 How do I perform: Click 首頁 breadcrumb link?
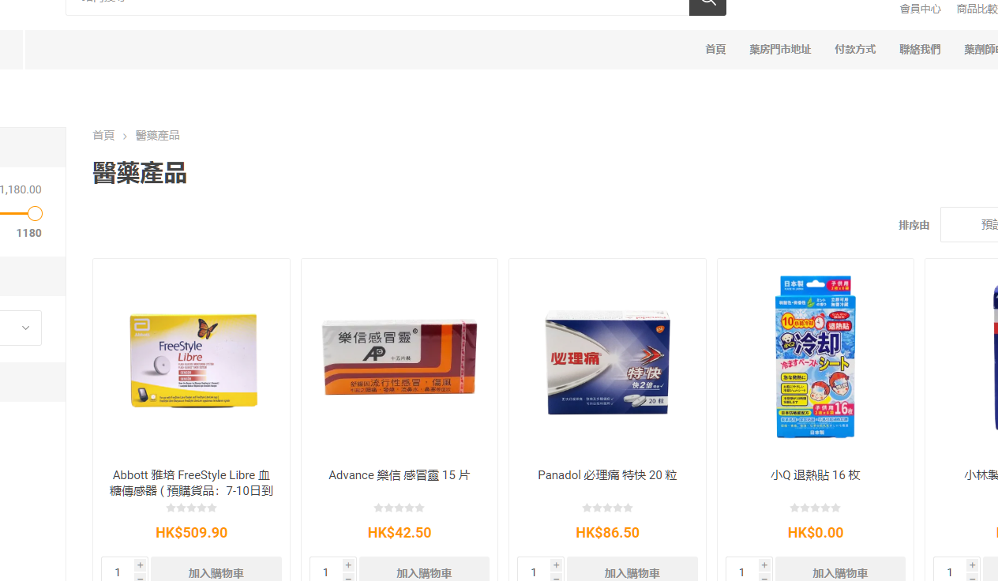(103, 136)
